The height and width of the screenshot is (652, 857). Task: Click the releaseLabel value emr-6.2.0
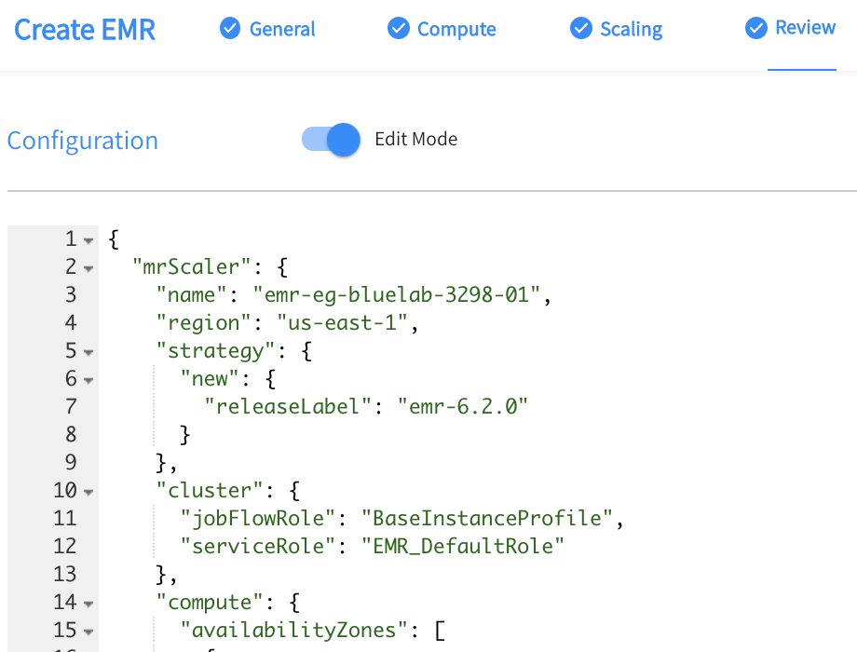[462, 407]
